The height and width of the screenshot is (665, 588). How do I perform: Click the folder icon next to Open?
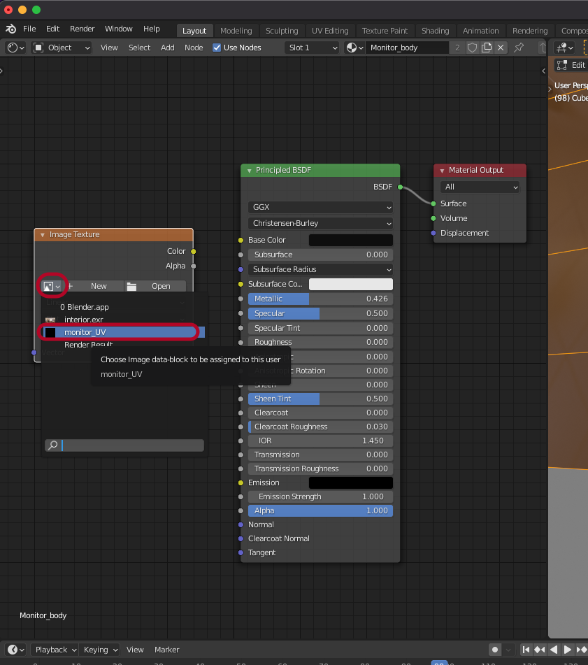click(132, 286)
